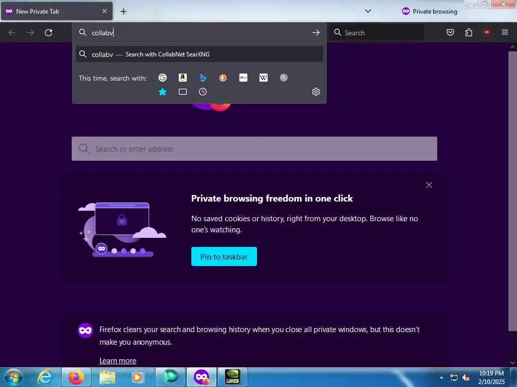The width and height of the screenshot is (517, 387).
Task: Go back one page
Action: point(12,33)
